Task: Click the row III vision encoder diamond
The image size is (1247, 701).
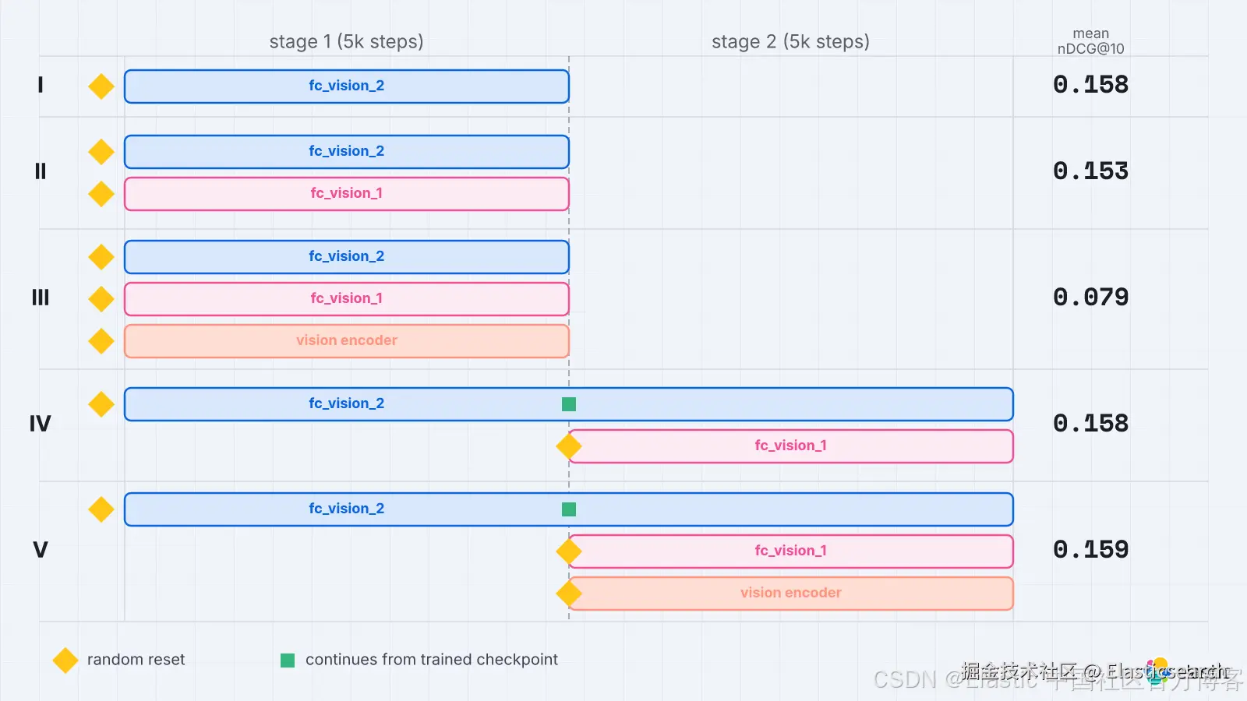Action: click(x=101, y=341)
